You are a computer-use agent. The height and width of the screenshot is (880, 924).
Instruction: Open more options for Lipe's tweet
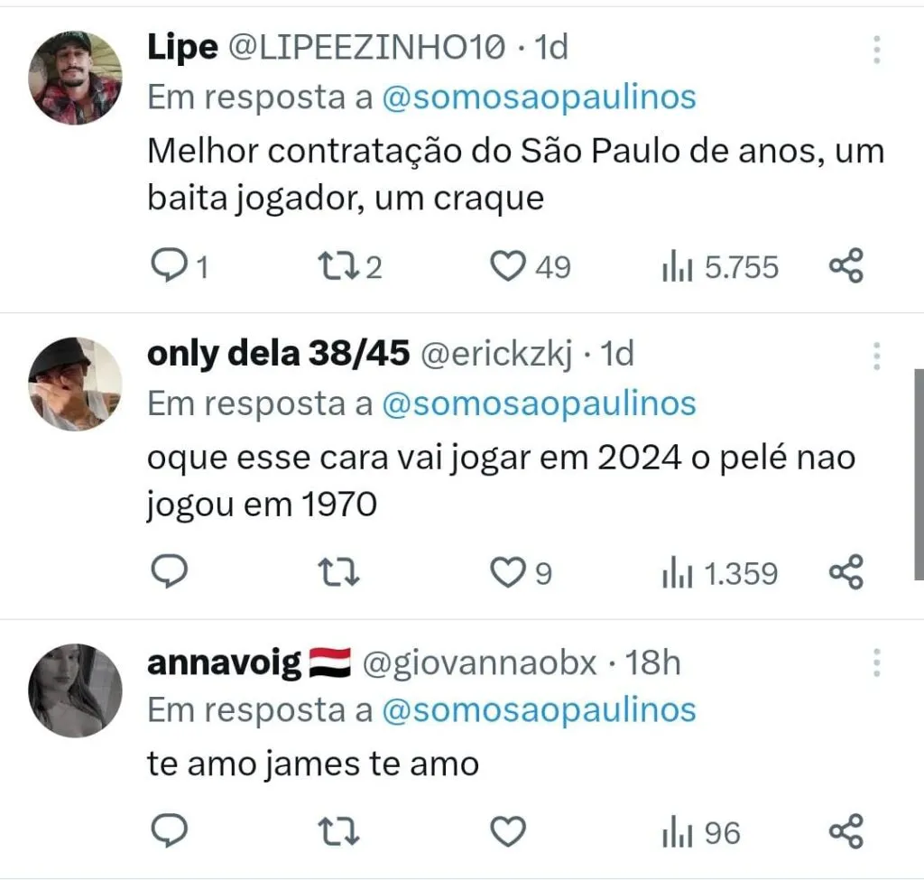[x=876, y=51]
